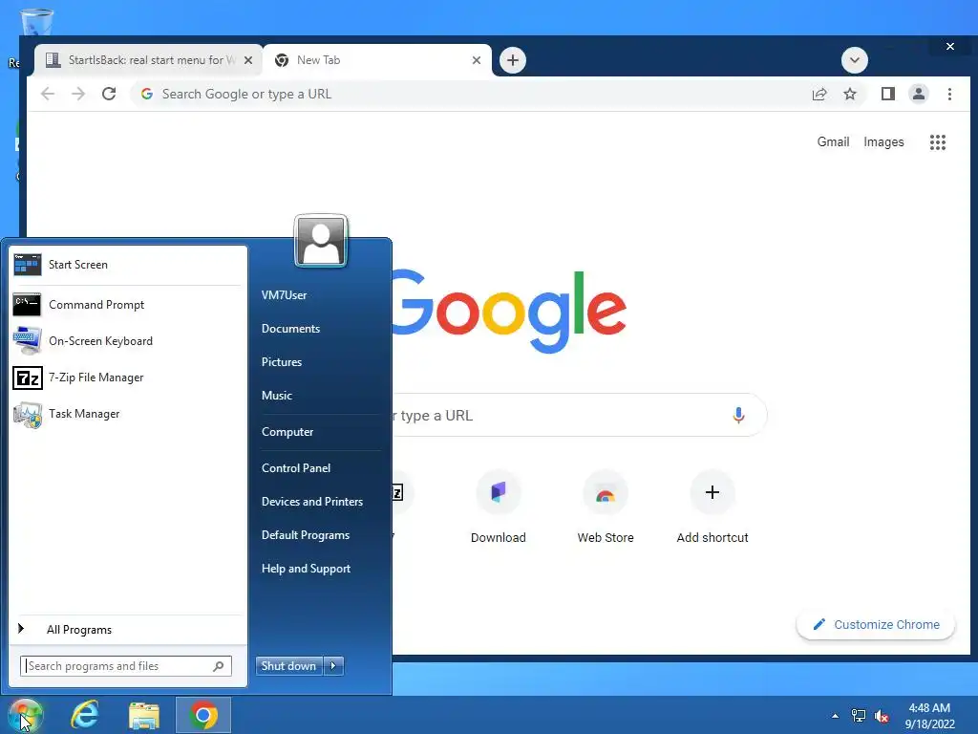Image resolution: width=978 pixels, height=734 pixels.
Task: Launch 7-Zip File Manager
Action: click(x=127, y=377)
